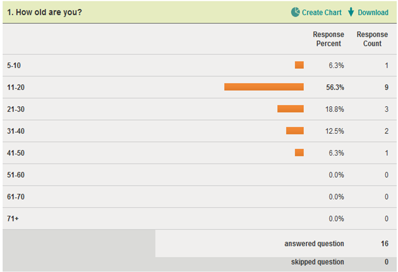Open the Download options
The image size is (398, 272).
[372, 12]
